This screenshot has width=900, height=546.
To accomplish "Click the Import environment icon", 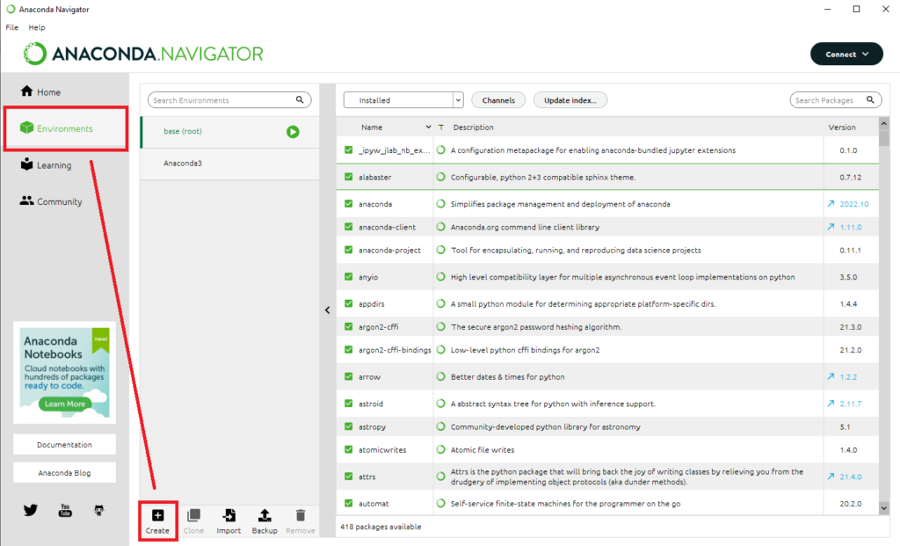I will click(229, 515).
